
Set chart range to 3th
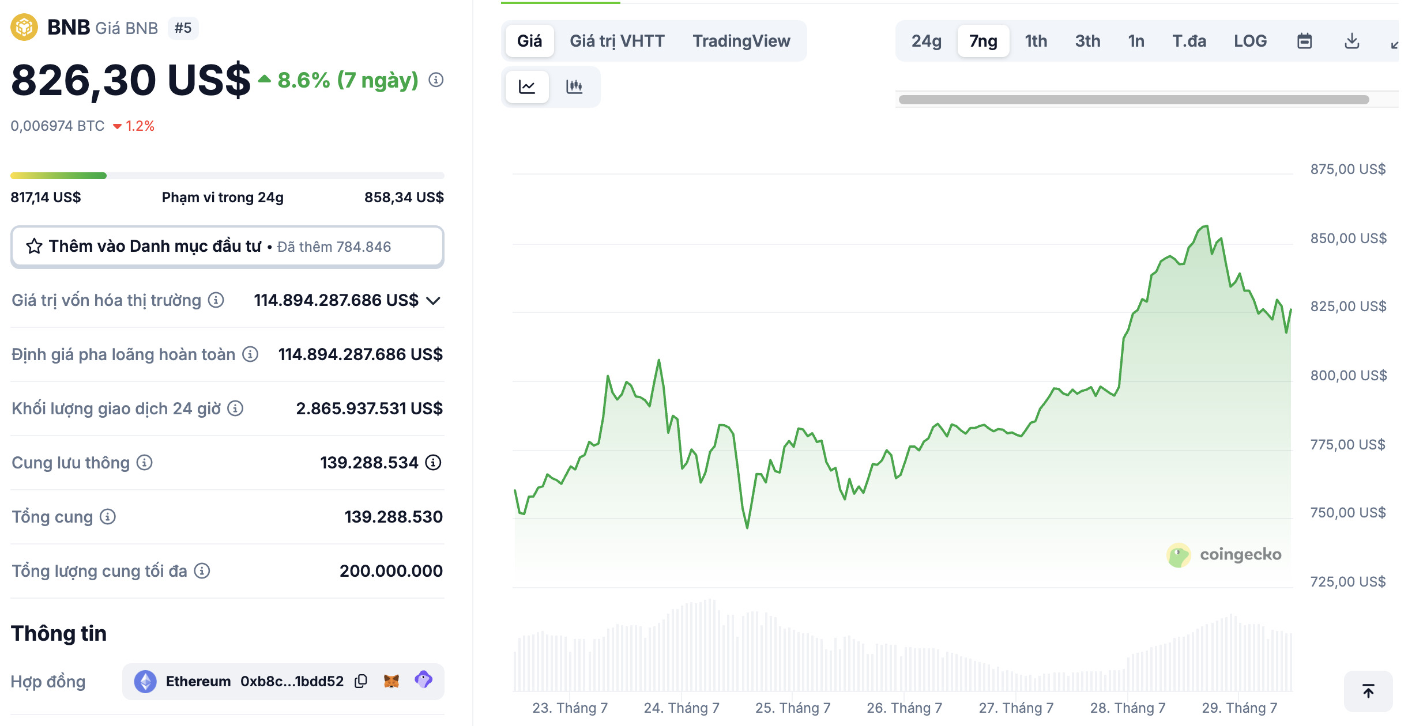(x=1087, y=41)
